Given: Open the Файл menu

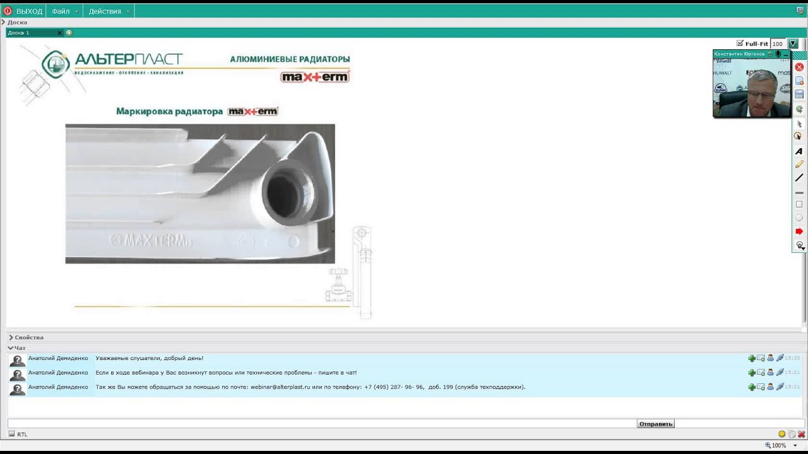Looking at the screenshot, I should [x=64, y=11].
